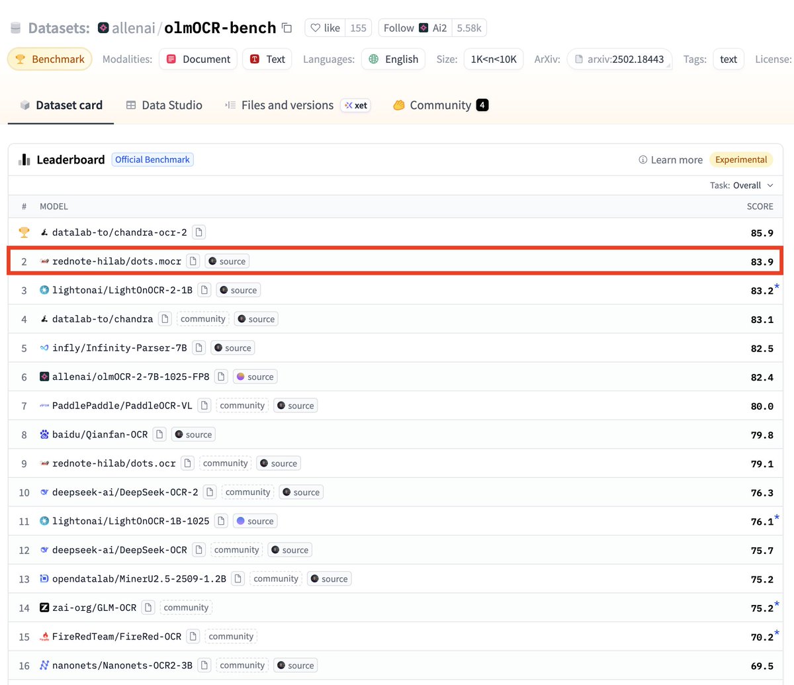Click the Benchmark trophy badge

(x=50, y=59)
